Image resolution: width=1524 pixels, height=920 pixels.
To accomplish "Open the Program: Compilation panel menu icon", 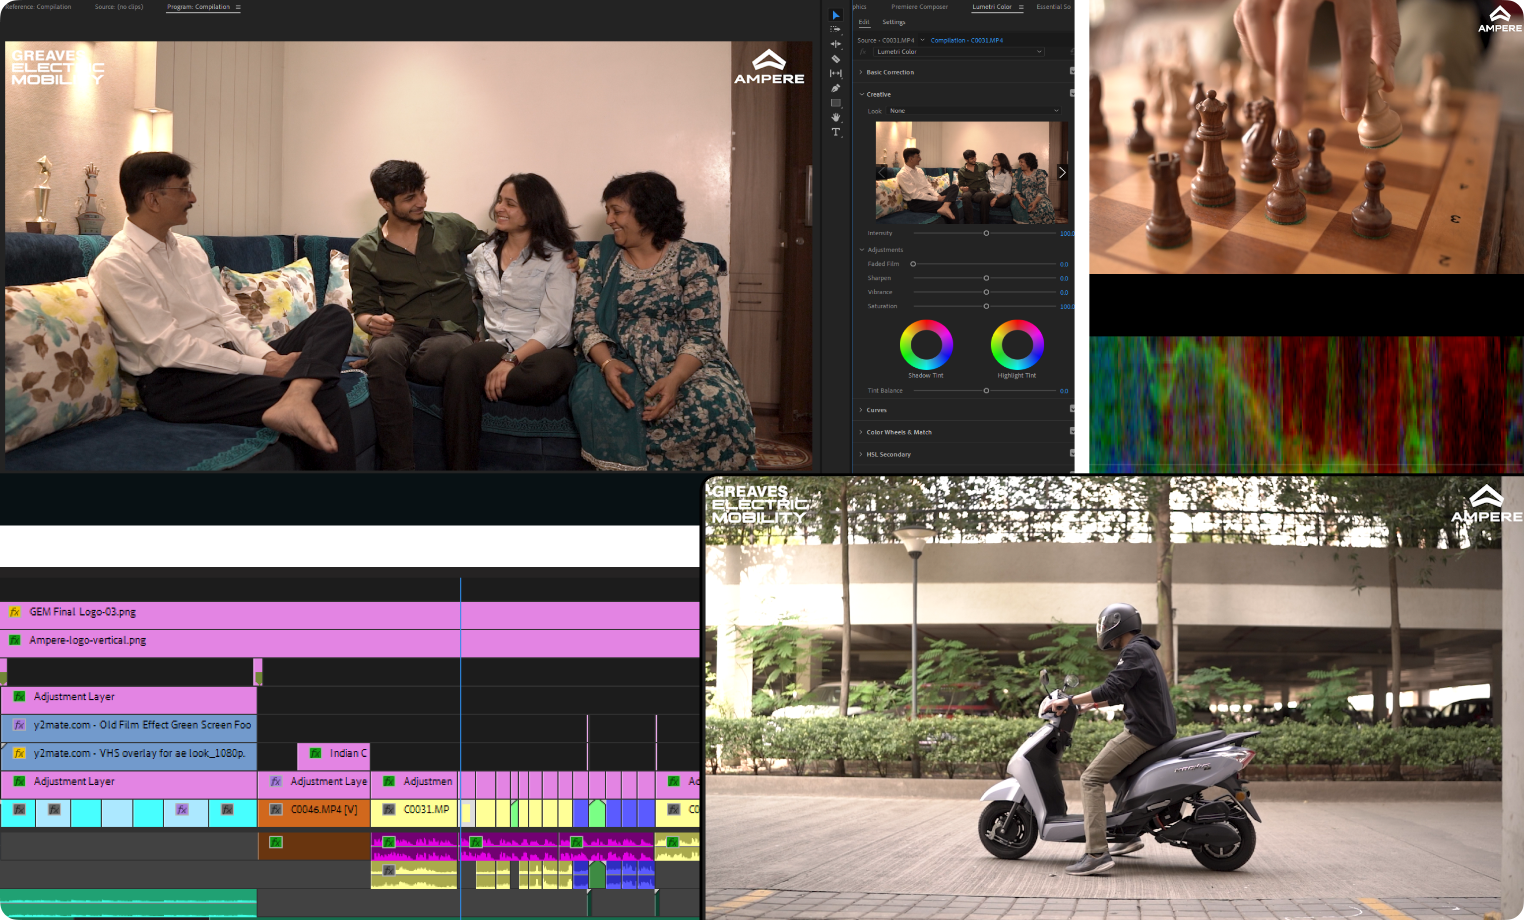I will point(238,7).
